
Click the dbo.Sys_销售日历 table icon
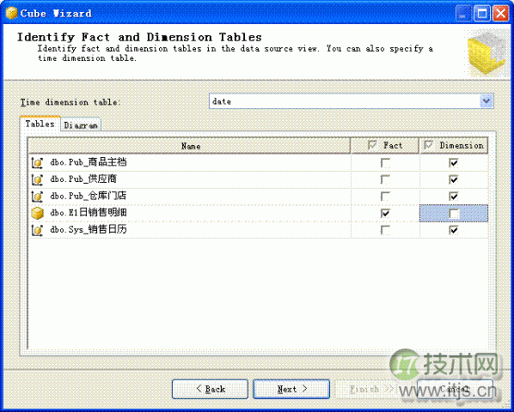point(37,230)
